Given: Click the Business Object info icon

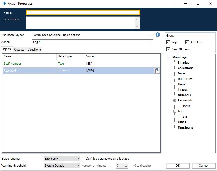Looking at the screenshot, I should pyautogui.click(x=157, y=35).
